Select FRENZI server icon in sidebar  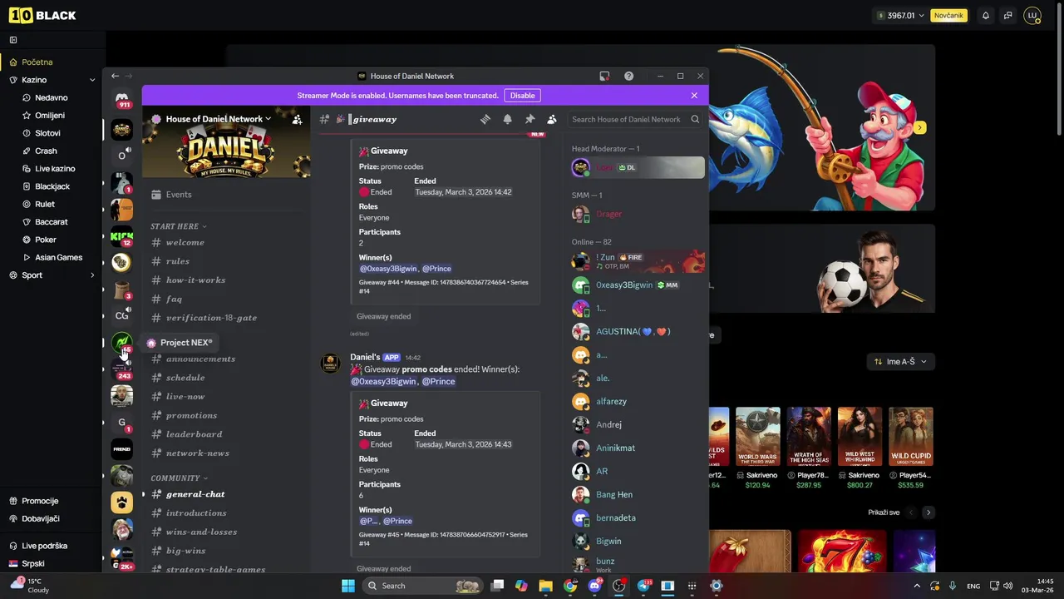[x=122, y=449]
